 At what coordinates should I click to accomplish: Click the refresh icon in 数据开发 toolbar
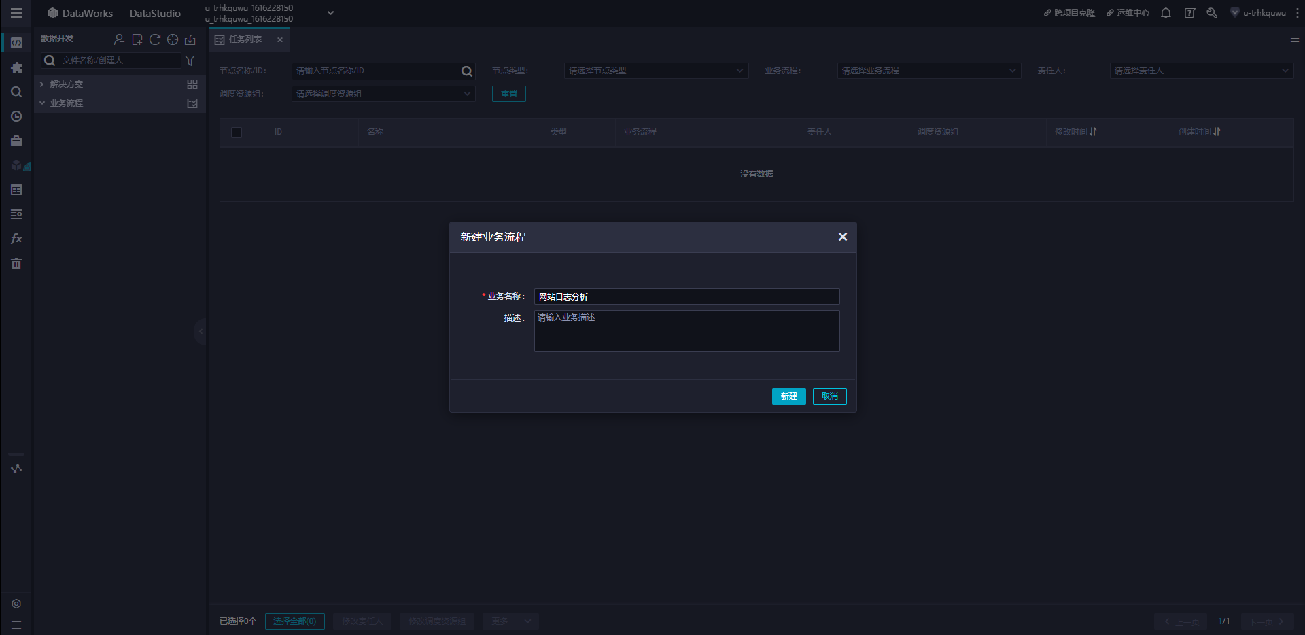(x=154, y=39)
